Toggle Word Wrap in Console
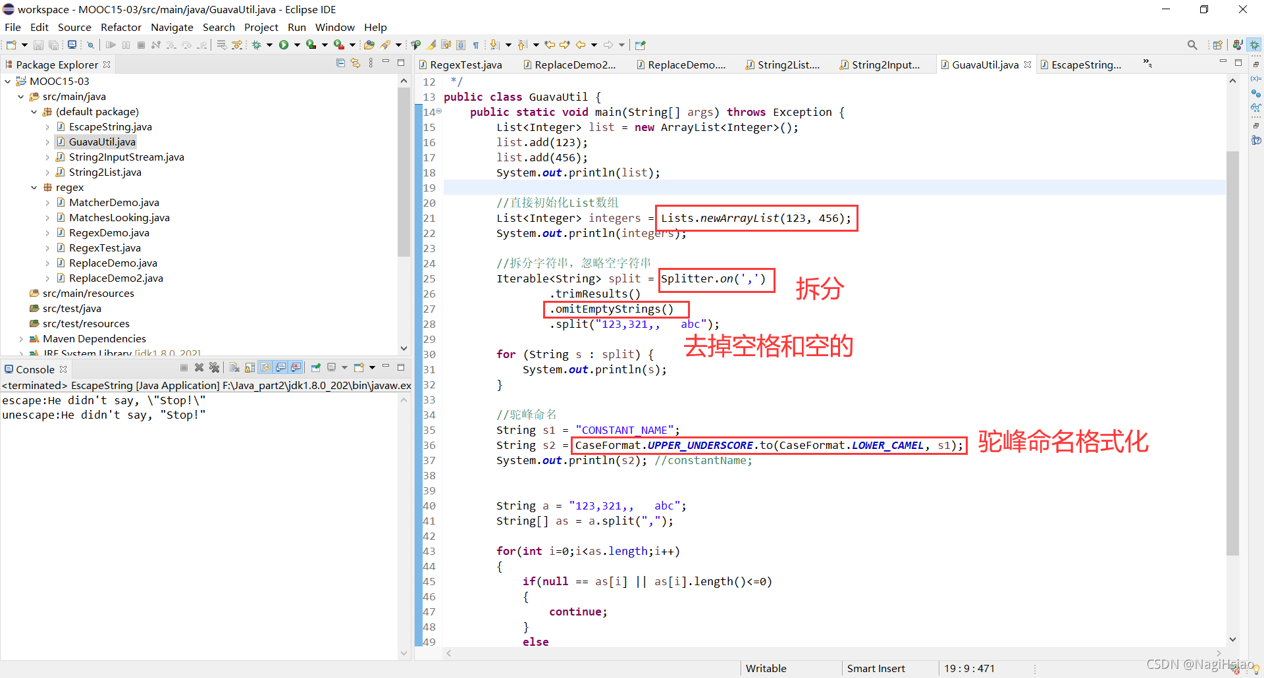1264x678 pixels. tap(265, 367)
